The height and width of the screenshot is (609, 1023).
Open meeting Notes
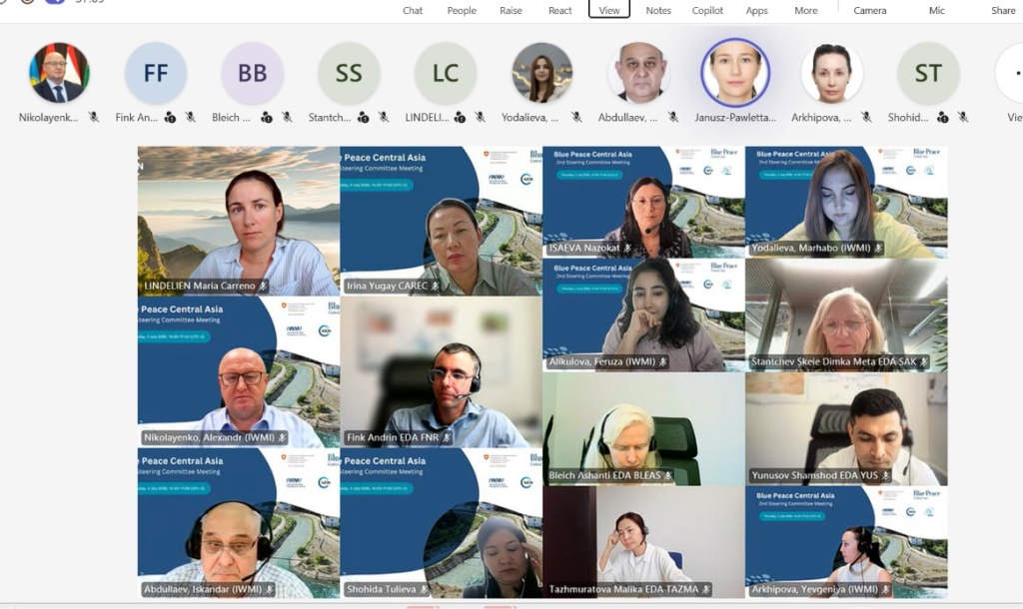click(x=658, y=10)
